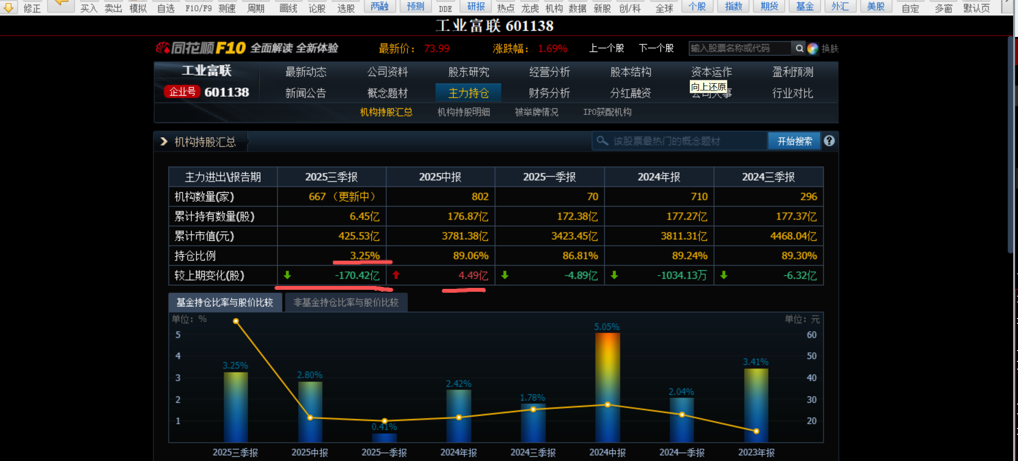The width and height of the screenshot is (1018, 461).
Task: Click the 外汇 toolbar button
Action: pyautogui.click(x=840, y=6)
